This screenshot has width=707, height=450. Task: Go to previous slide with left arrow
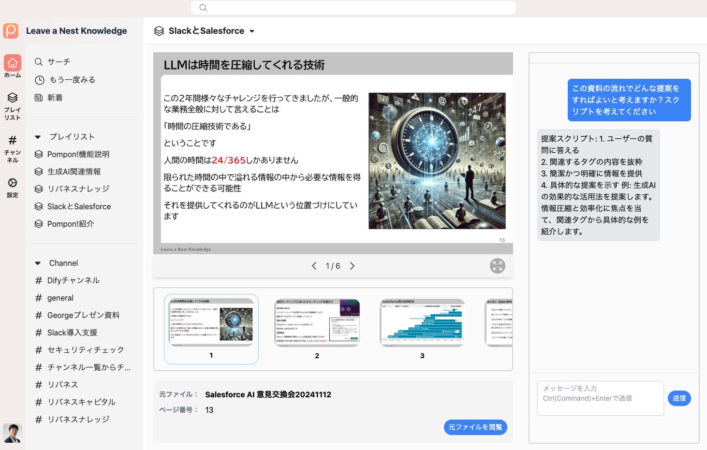(x=314, y=266)
